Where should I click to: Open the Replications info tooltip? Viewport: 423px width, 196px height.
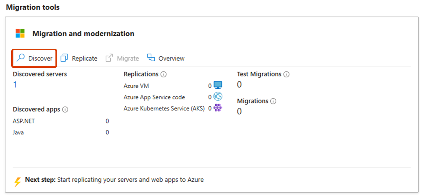point(164,74)
